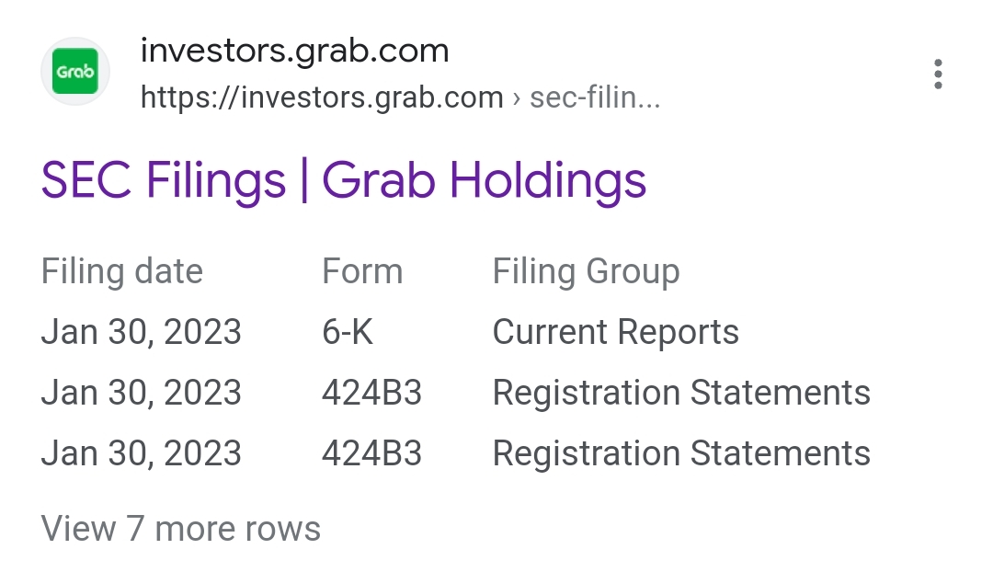Select the 6-K form entry
Viewport: 993px width, 572px height.
tap(348, 332)
